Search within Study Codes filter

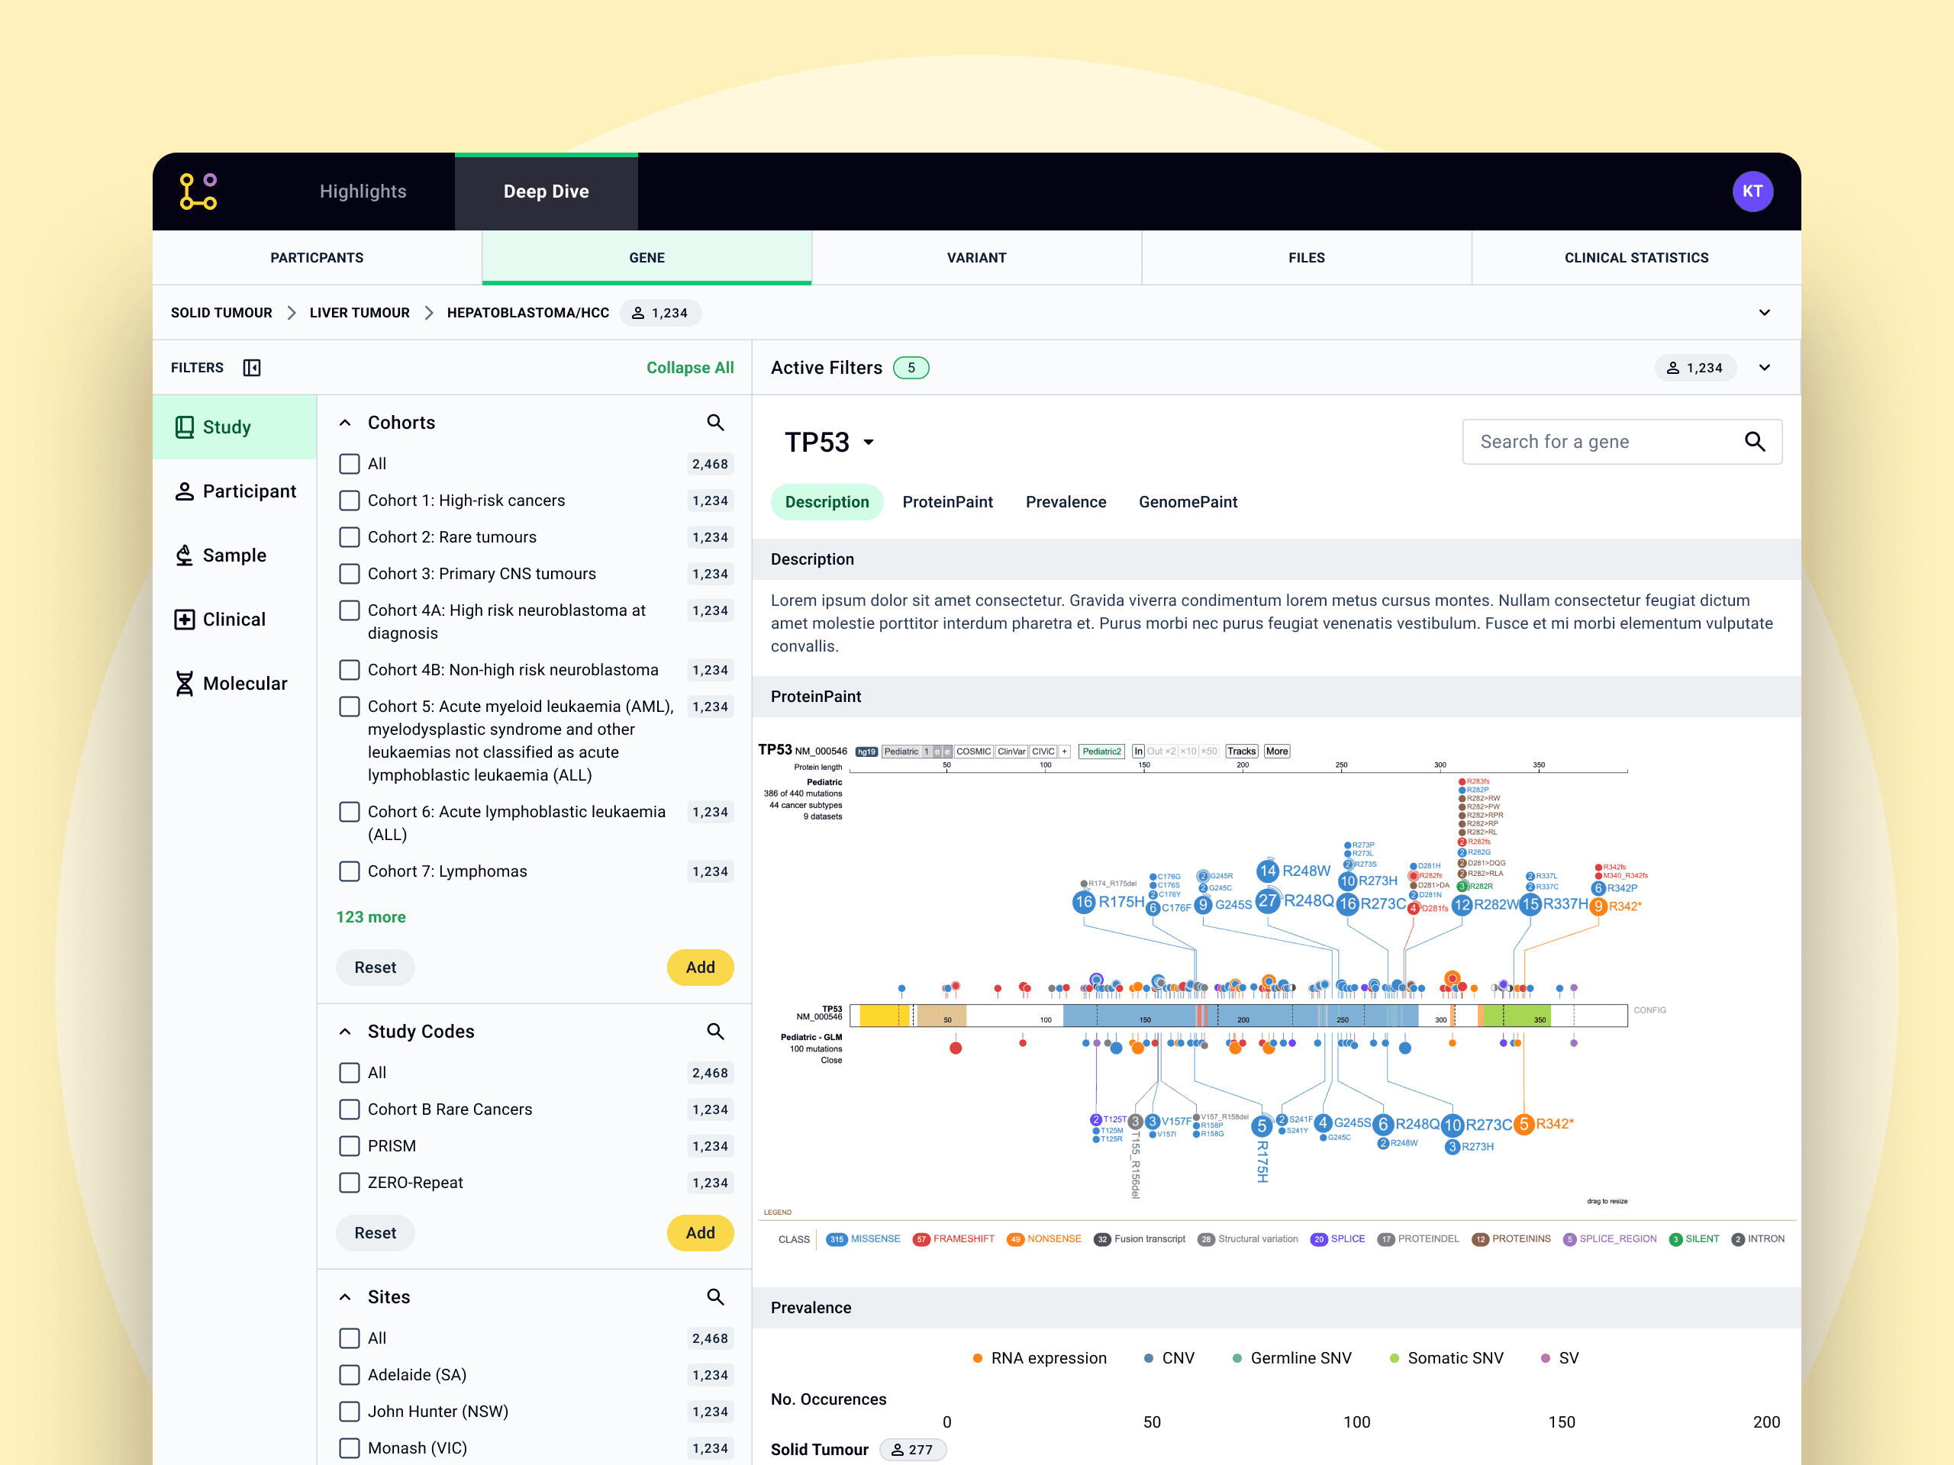point(715,1032)
